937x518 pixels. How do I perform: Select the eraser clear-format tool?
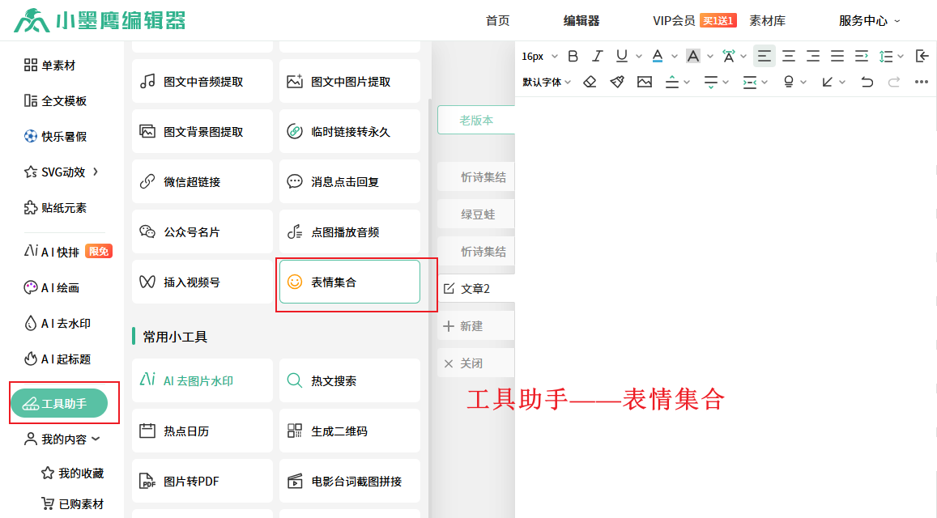590,82
